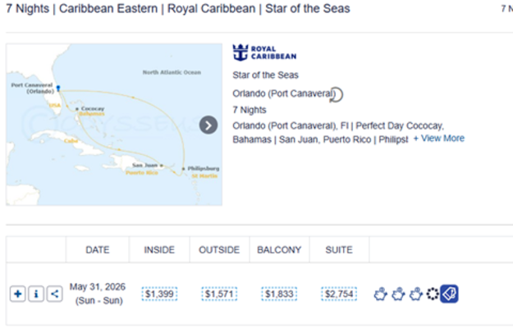Click the blue price tag deals icon
Image resolution: width=513 pixels, height=328 pixels.
(x=449, y=294)
